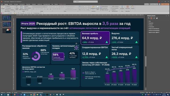The width and height of the screenshot is (170, 96).
Task: Click the 276,4 млрд. ₽ revenue value
Action: 122,38
